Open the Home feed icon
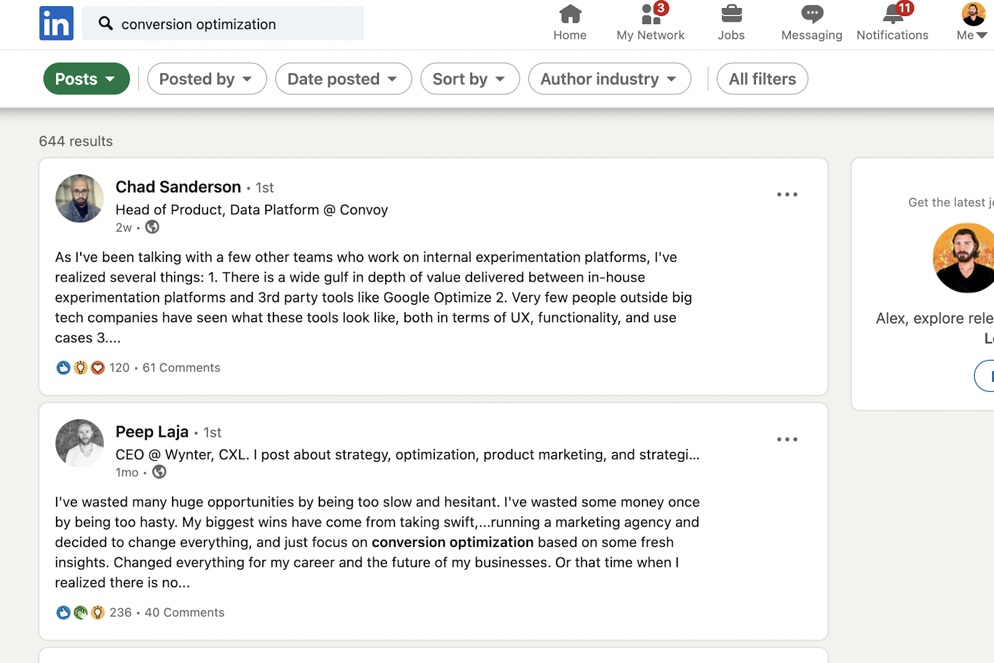 click(x=570, y=14)
